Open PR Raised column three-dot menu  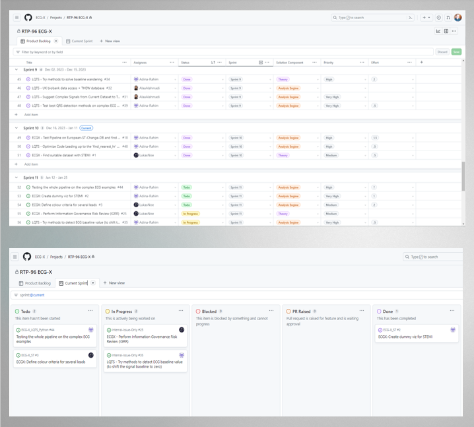362,311
